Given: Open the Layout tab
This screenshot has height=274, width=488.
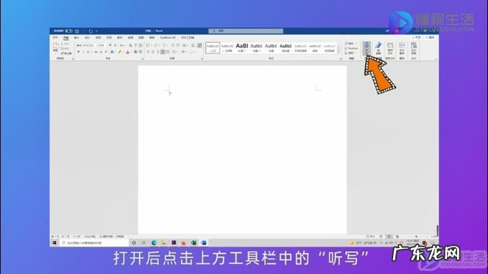Looking at the screenshot, I should 98,37.
